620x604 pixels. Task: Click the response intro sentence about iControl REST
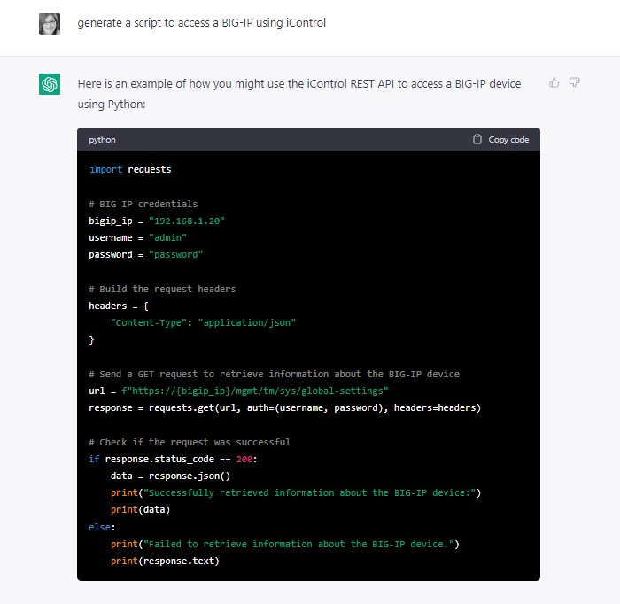(299, 84)
